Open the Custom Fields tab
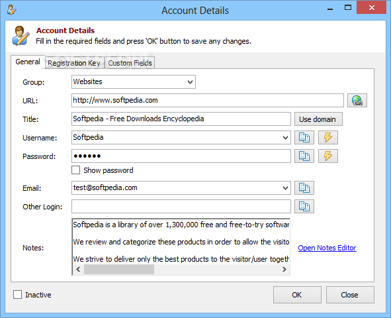Image resolution: width=391 pixels, height=318 pixels. tap(130, 63)
